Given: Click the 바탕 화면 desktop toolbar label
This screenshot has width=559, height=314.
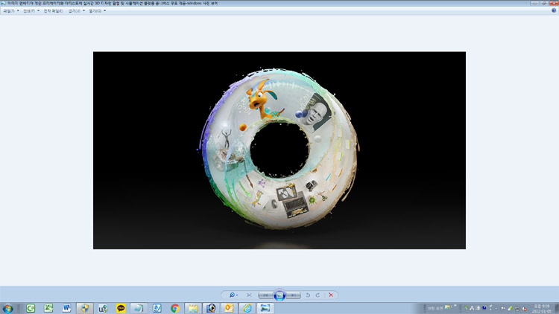Looking at the screenshot, I should tap(435, 308).
